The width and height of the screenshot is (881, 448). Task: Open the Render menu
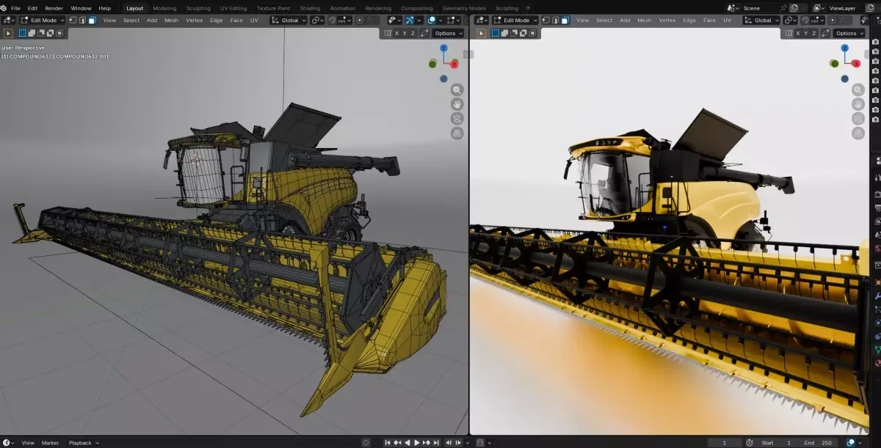54,8
